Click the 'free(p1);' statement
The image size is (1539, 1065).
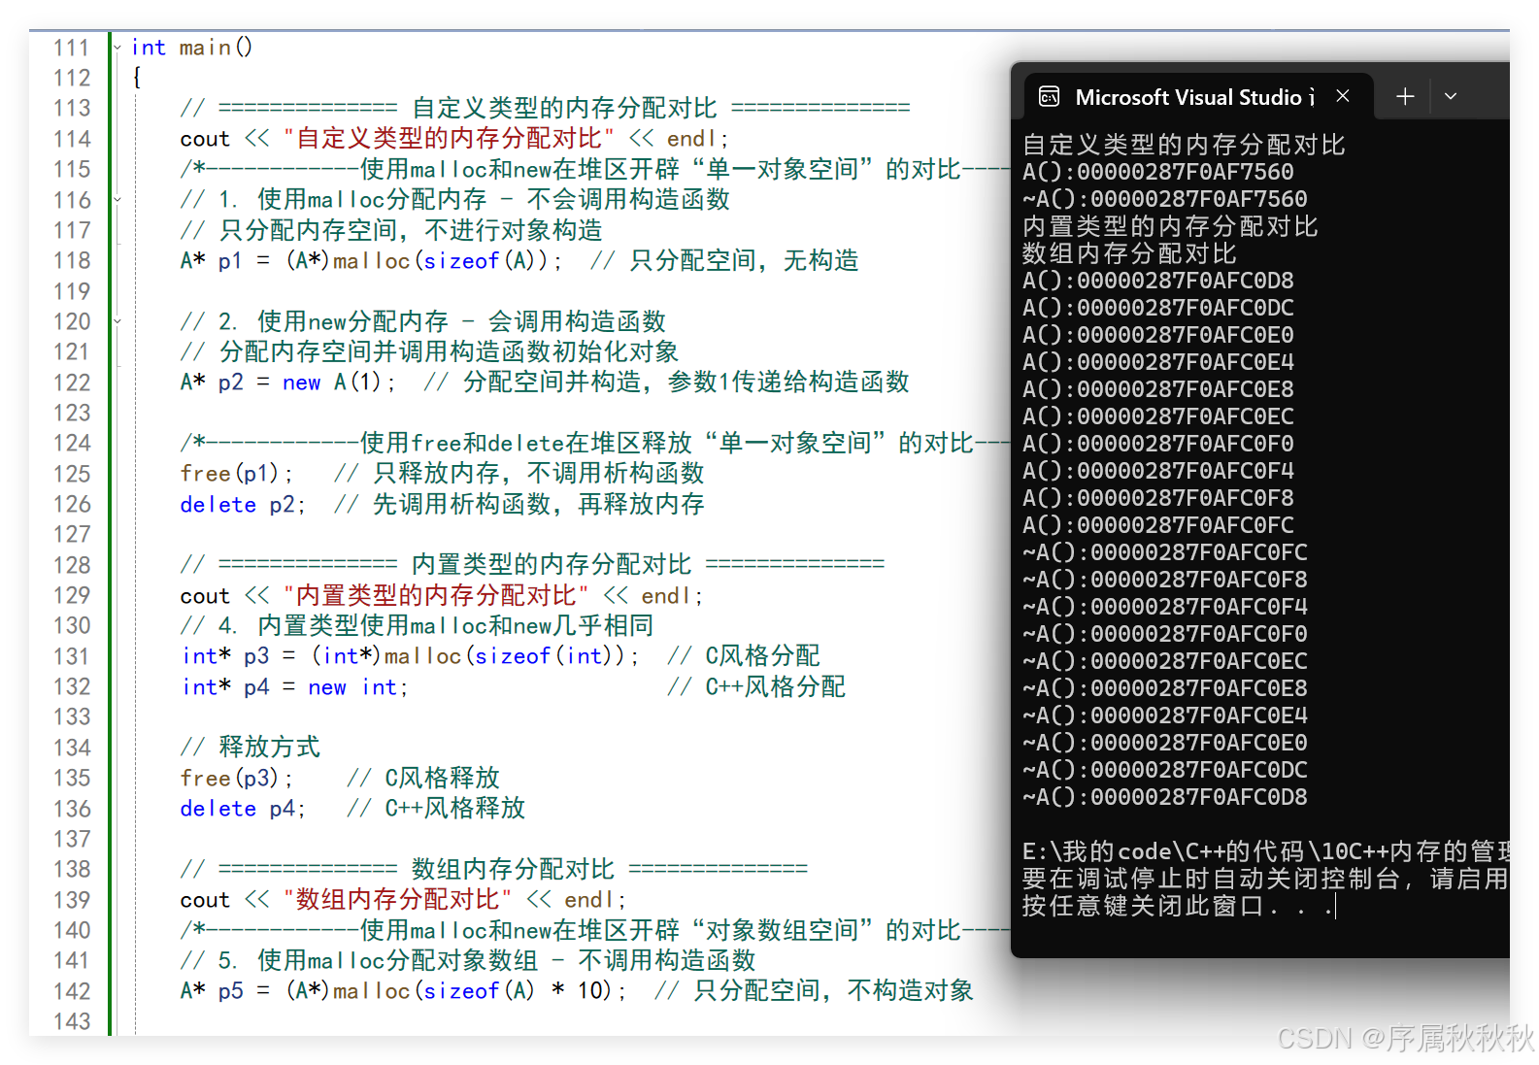coord(236,473)
